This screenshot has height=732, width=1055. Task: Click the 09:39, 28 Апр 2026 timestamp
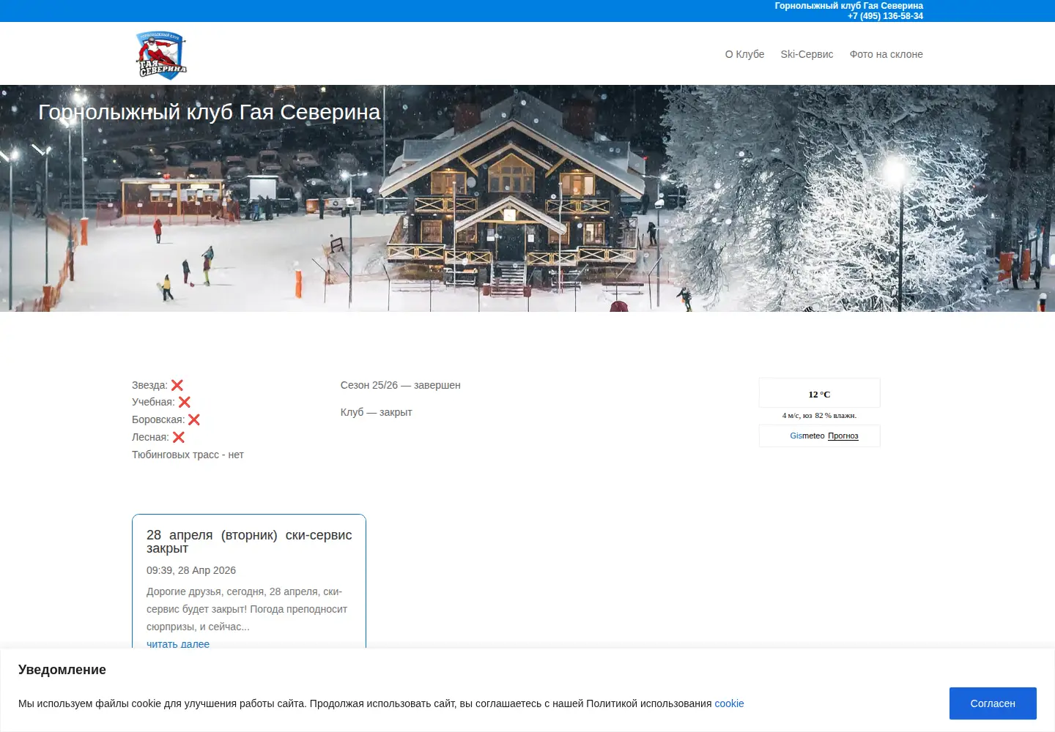point(191,570)
